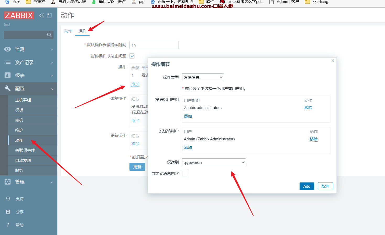Screen dimensions: 385x235
Task: Click the list icon for 资产记录
Action: pos(8,62)
